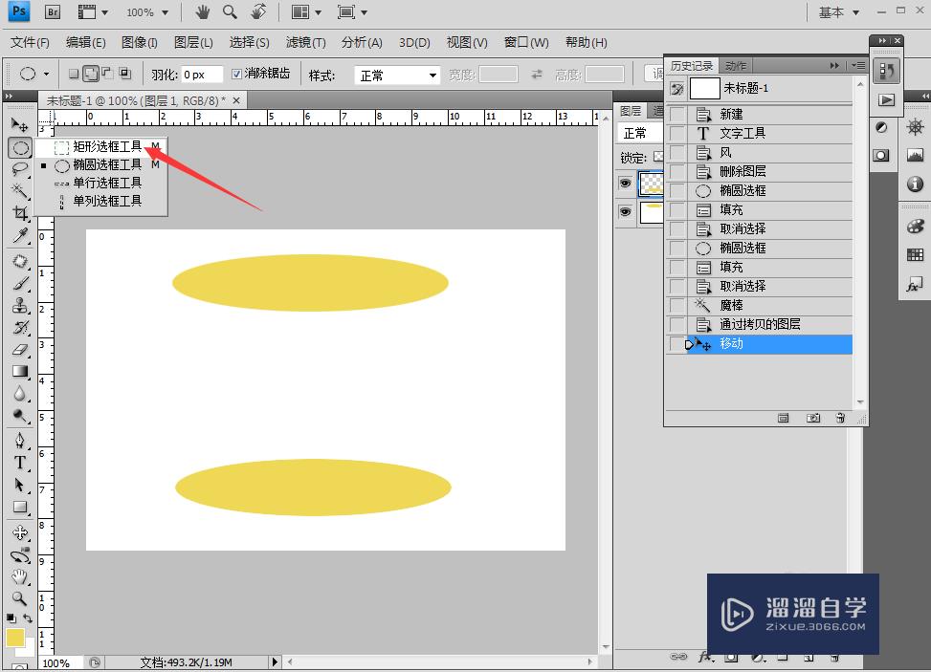Click the feather 羽化 value field
The image size is (931, 672).
pyautogui.click(x=202, y=75)
